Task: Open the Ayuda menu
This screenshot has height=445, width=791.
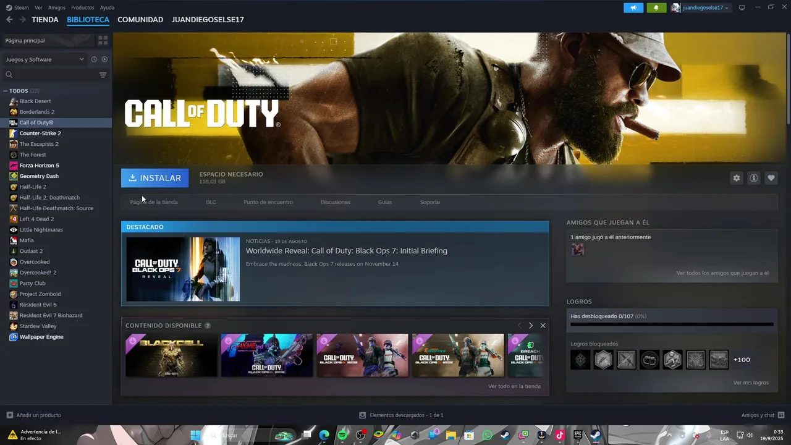Action: [x=107, y=7]
